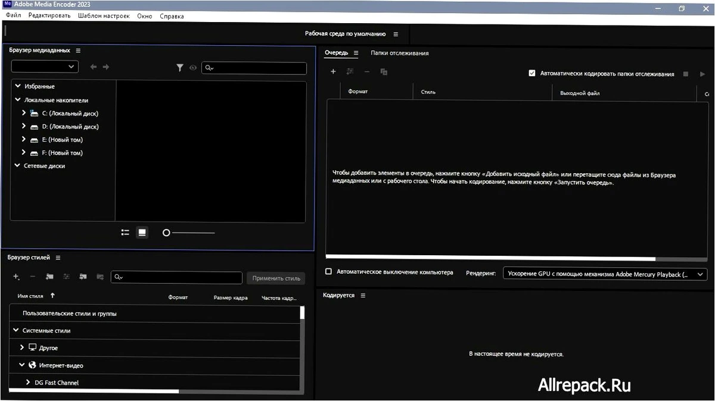Open style settings icon in Preset Browser
Screen dimensions: 715x401
tap(66, 277)
